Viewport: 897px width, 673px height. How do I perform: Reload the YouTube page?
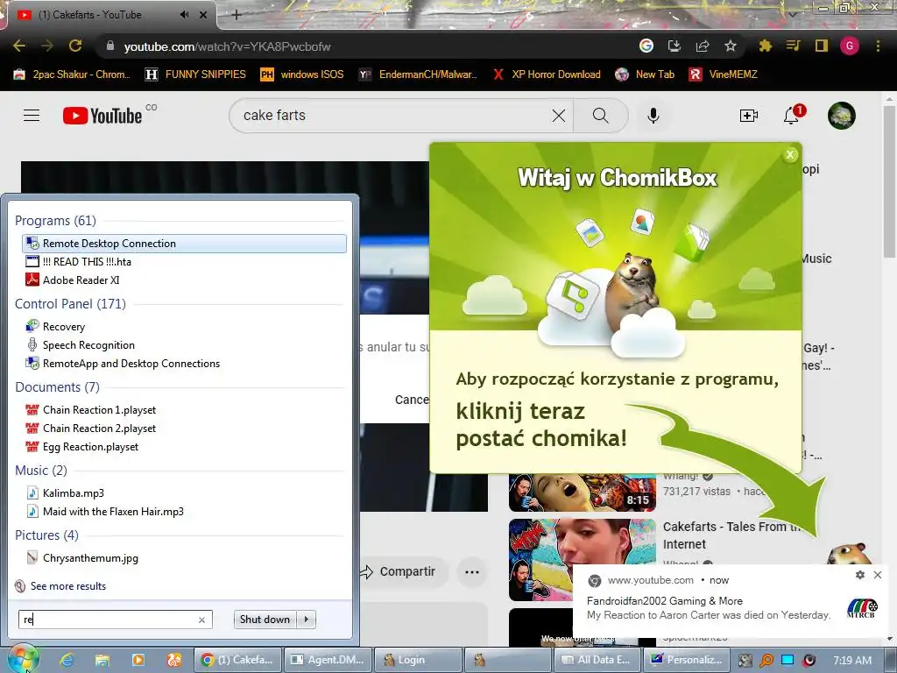pos(75,46)
